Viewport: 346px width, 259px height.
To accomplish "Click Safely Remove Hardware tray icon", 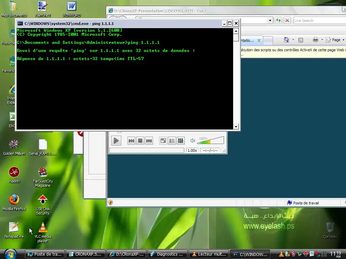I will click(x=299, y=254).
